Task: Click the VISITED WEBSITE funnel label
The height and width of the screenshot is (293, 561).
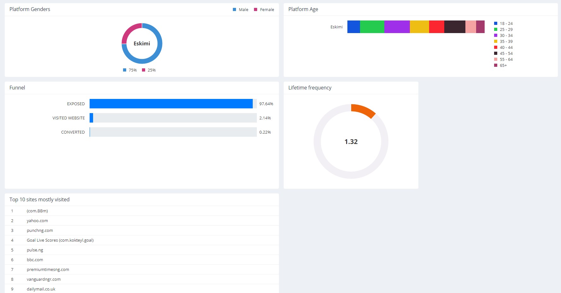Action: 68,118
